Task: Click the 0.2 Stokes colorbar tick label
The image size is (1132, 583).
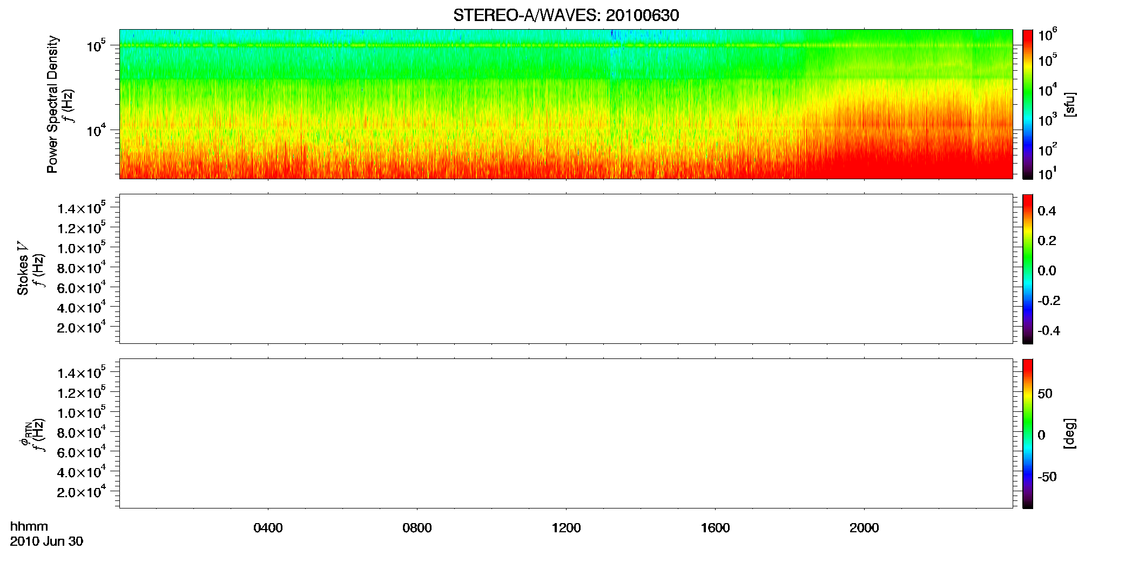Action: click(x=1047, y=241)
